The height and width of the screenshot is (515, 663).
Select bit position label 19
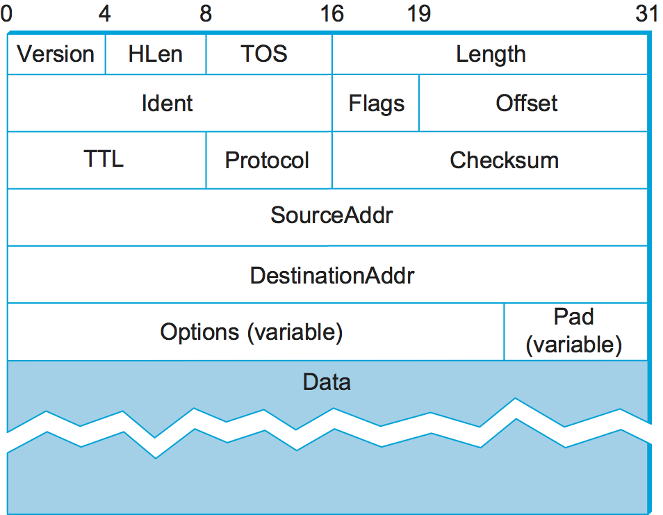click(419, 15)
